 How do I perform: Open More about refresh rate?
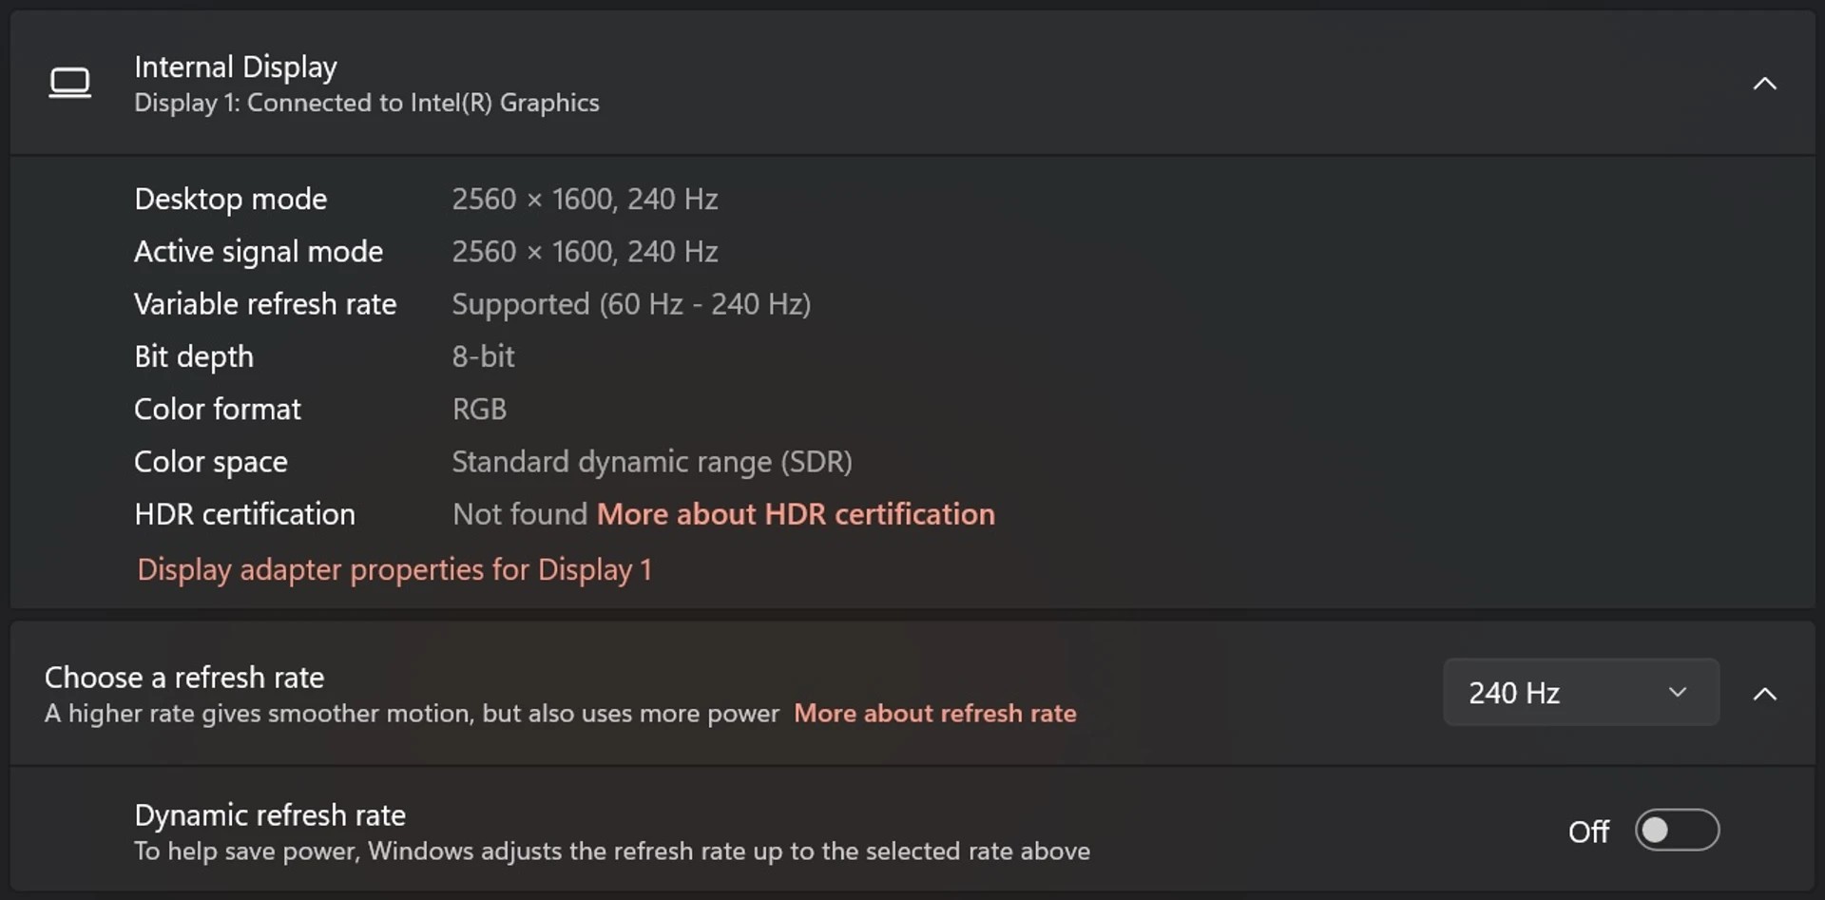935,713
